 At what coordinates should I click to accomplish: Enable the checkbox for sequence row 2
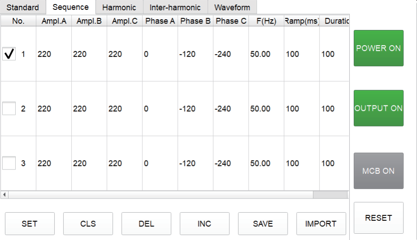(9, 109)
